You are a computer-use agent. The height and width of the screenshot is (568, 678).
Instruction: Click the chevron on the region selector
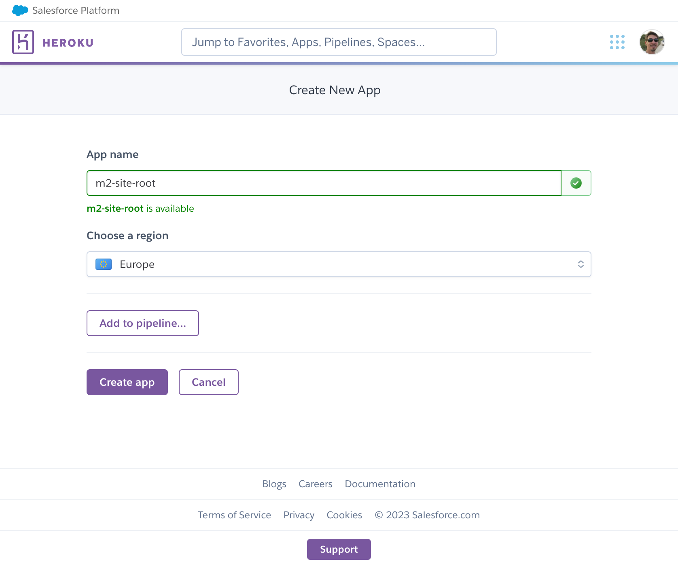581,264
